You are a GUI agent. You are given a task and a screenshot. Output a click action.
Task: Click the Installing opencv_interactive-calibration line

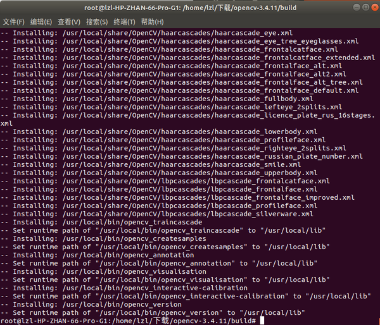point(124,288)
